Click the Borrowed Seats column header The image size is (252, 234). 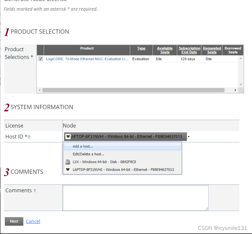233,50
